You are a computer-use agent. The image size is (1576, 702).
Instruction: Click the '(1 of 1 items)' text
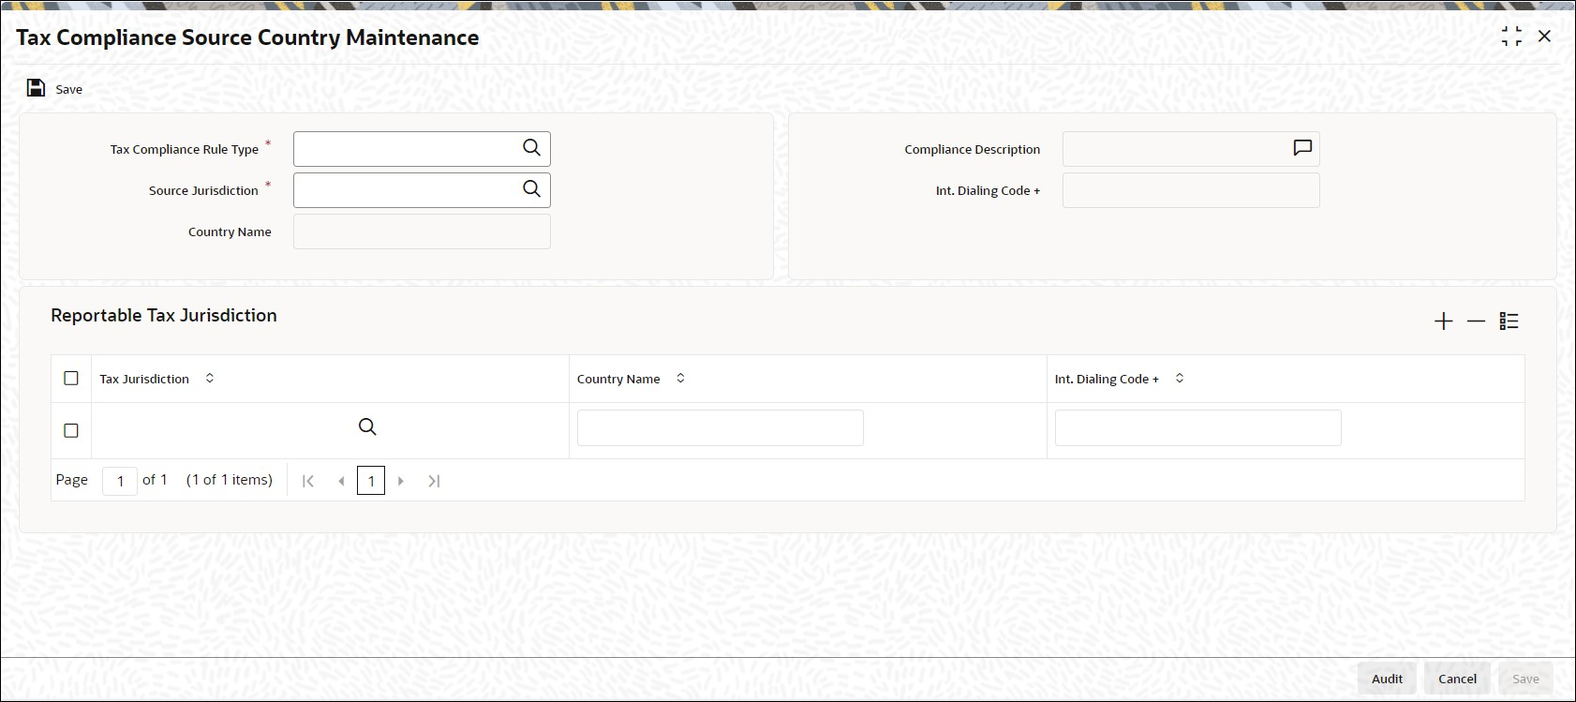coord(230,480)
